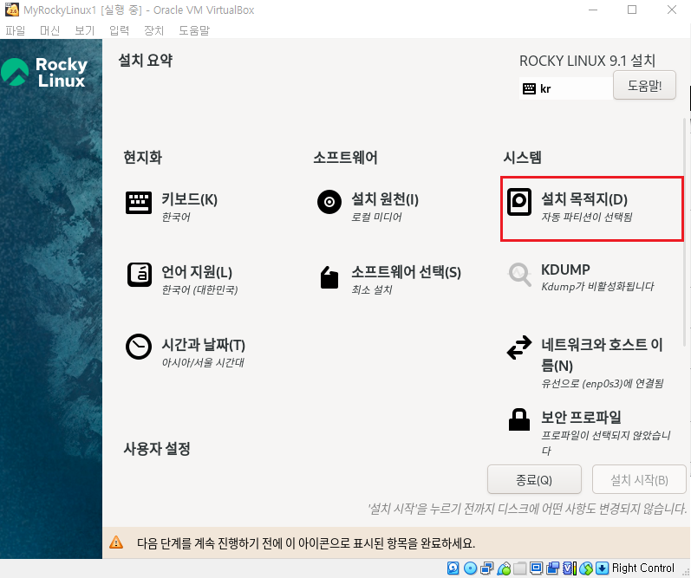Maximize the VirtualBox window
Viewport: 691px width, 578px height.
632,10
